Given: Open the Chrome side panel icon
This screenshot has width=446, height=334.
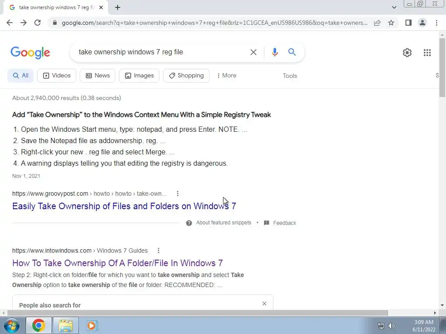Looking at the screenshot, I should 409,23.
